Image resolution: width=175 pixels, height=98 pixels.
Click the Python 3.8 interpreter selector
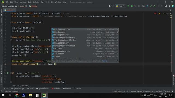[149, 91]
